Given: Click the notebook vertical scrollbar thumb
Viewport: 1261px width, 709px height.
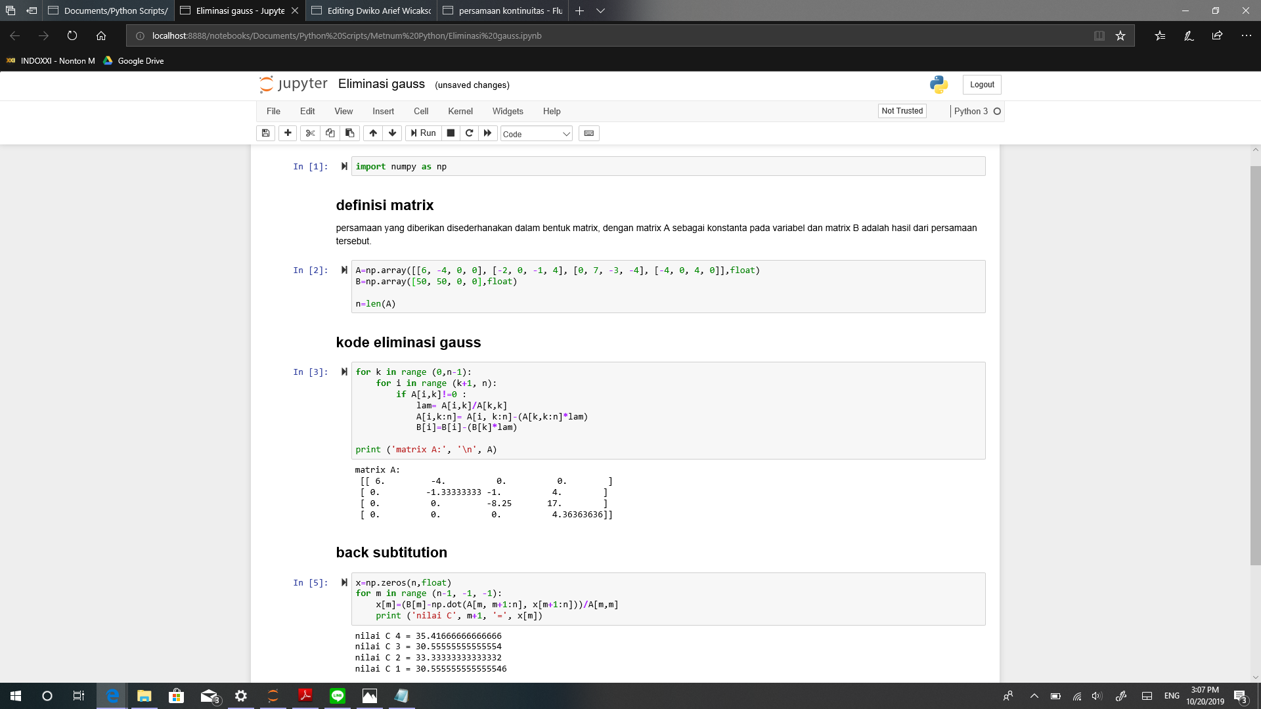Looking at the screenshot, I should click(x=1255, y=364).
